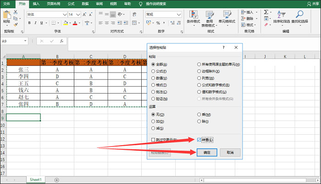
Task: Select the Add (加) operation radio button
Action: 152,121
